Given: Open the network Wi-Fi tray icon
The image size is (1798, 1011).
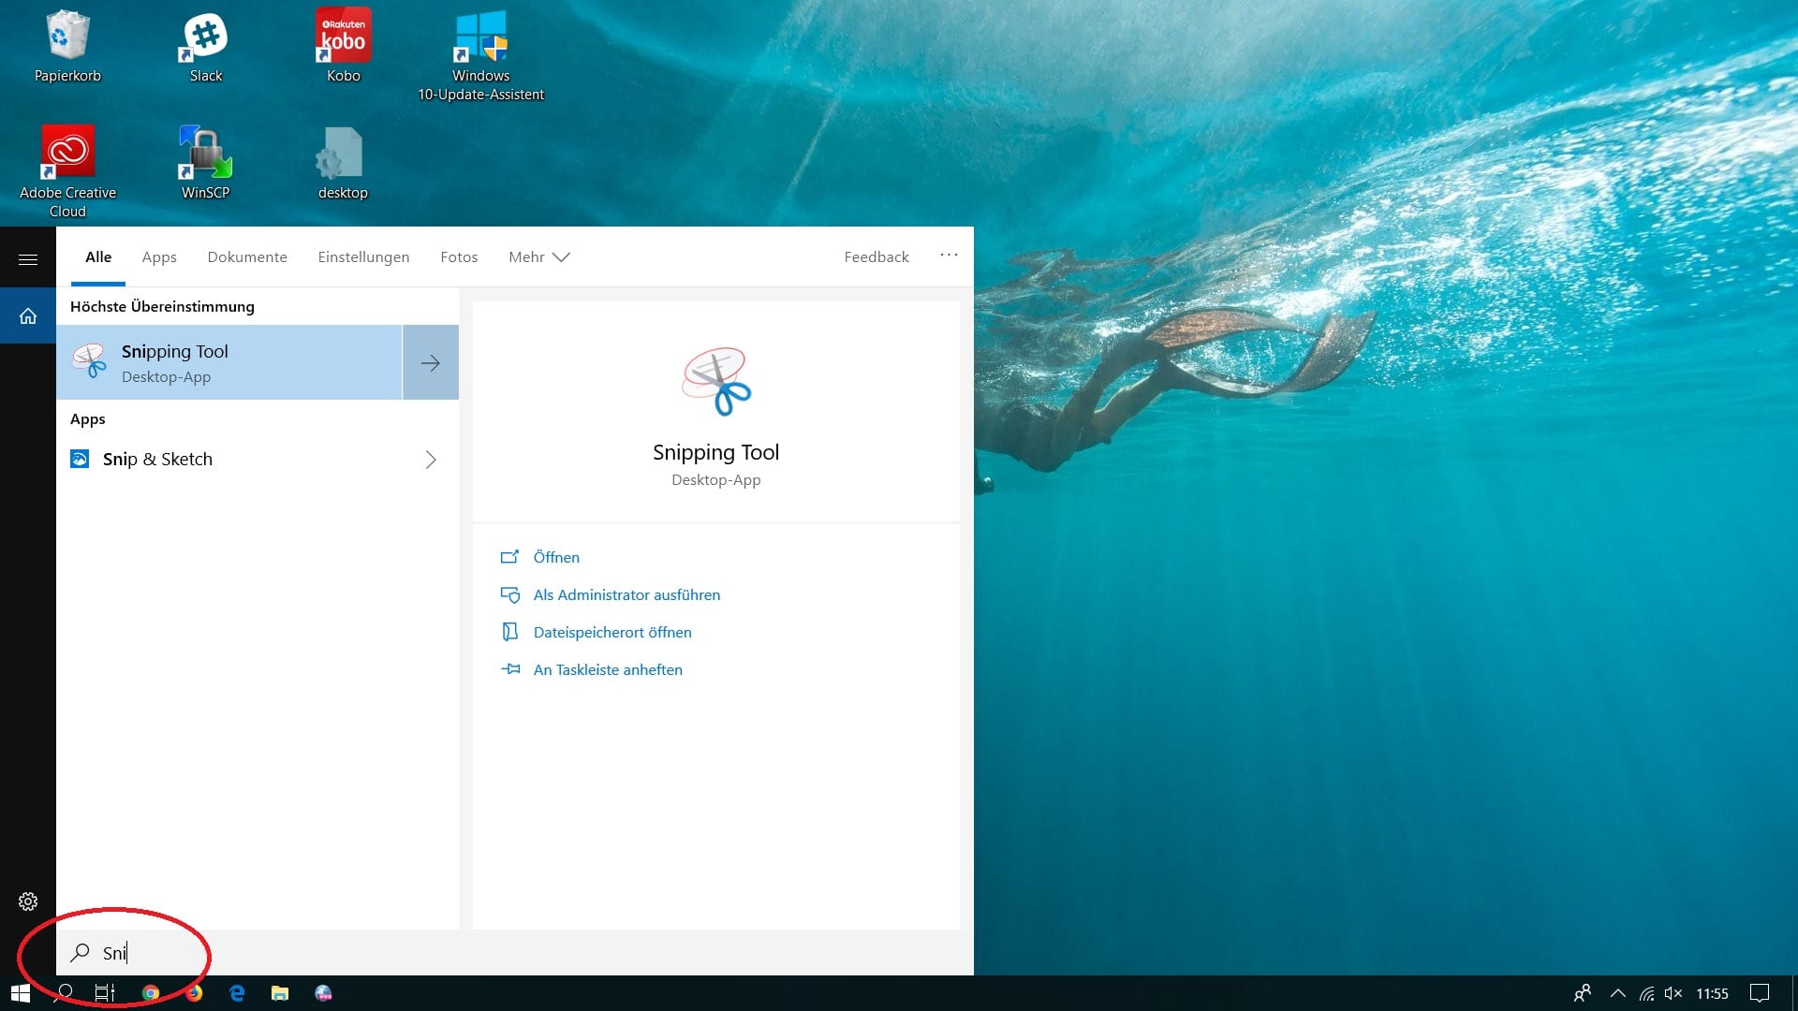Looking at the screenshot, I should click(x=1646, y=993).
